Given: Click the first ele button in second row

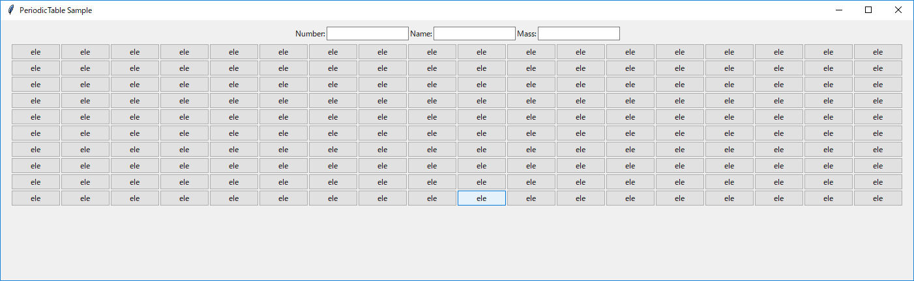Looking at the screenshot, I should [36, 68].
